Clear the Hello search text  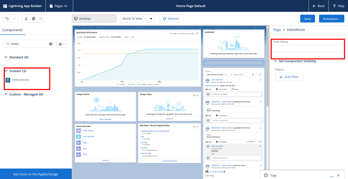(51, 44)
